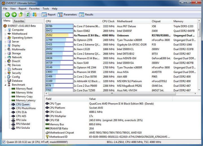Click the Parameters toolbar button

tap(67, 15)
